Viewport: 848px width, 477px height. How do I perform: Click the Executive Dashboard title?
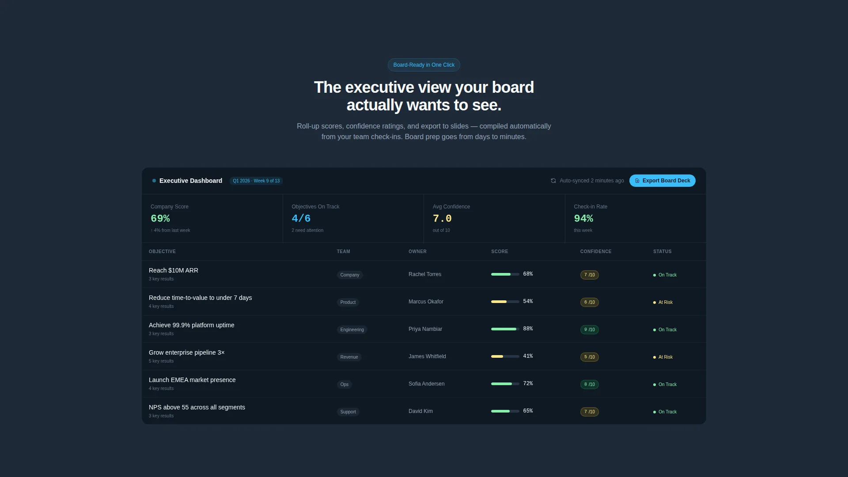click(190, 181)
